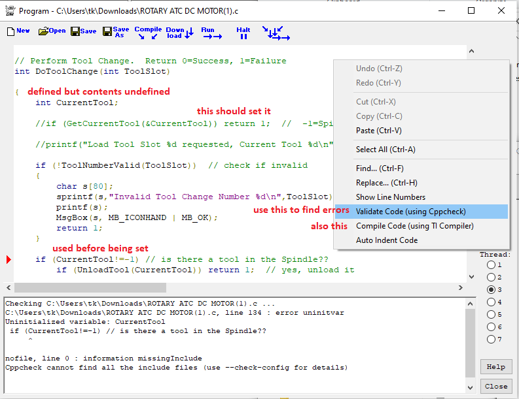The height and width of the screenshot is (399, 519).
Task: Run the program using Run icon
Action: (x=211, y=33)
